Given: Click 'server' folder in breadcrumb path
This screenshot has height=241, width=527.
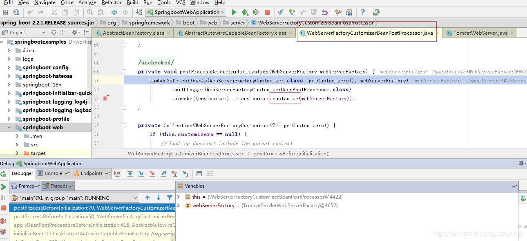Looking at the screenshot, I should (238, 23).
